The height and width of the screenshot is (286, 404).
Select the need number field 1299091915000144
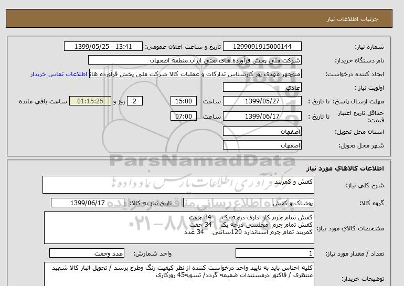(x=262, y=46)
